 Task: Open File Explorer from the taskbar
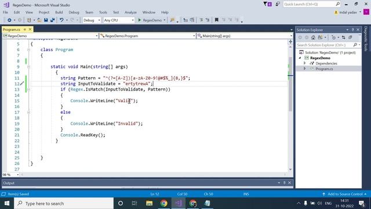pos(149,203)
